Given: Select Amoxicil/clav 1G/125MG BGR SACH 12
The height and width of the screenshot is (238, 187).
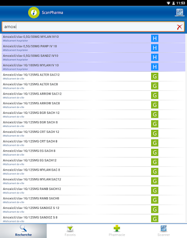Looking at the screenshot, I should point(93,114).
